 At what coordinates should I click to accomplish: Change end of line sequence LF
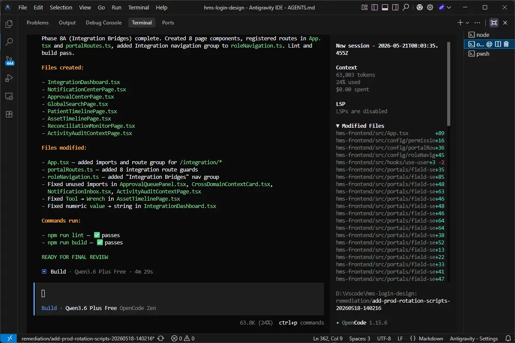pyautogui.click(x=400, y=338)
